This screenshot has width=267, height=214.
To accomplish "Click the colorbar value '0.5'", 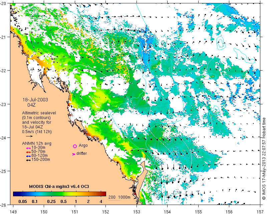I will [63, 202].
